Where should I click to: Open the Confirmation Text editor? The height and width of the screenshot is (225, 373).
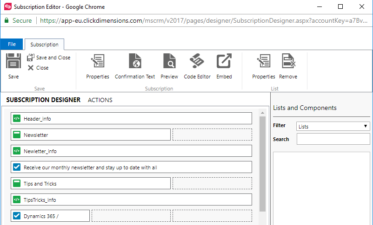pos(135,66)
